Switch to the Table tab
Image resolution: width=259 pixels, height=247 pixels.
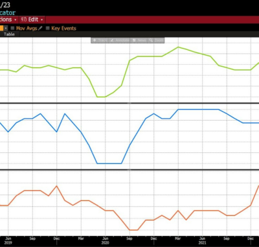[9, 34]
